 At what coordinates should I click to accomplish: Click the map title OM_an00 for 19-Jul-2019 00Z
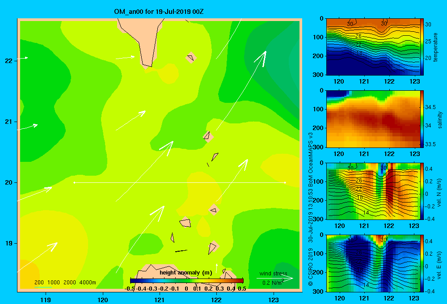[159, 12]
